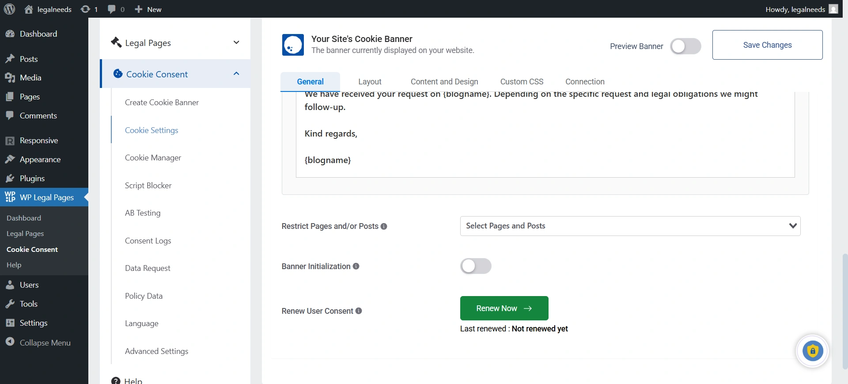Click the WordPress logo icon
This screenshot has width=848, height=384.
[9, 9]
